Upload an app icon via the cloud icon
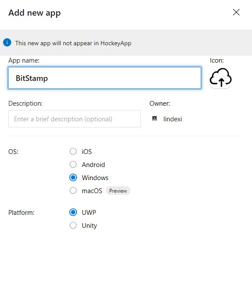252x284 pixels. pyautogui.click(x=221, y=77)
